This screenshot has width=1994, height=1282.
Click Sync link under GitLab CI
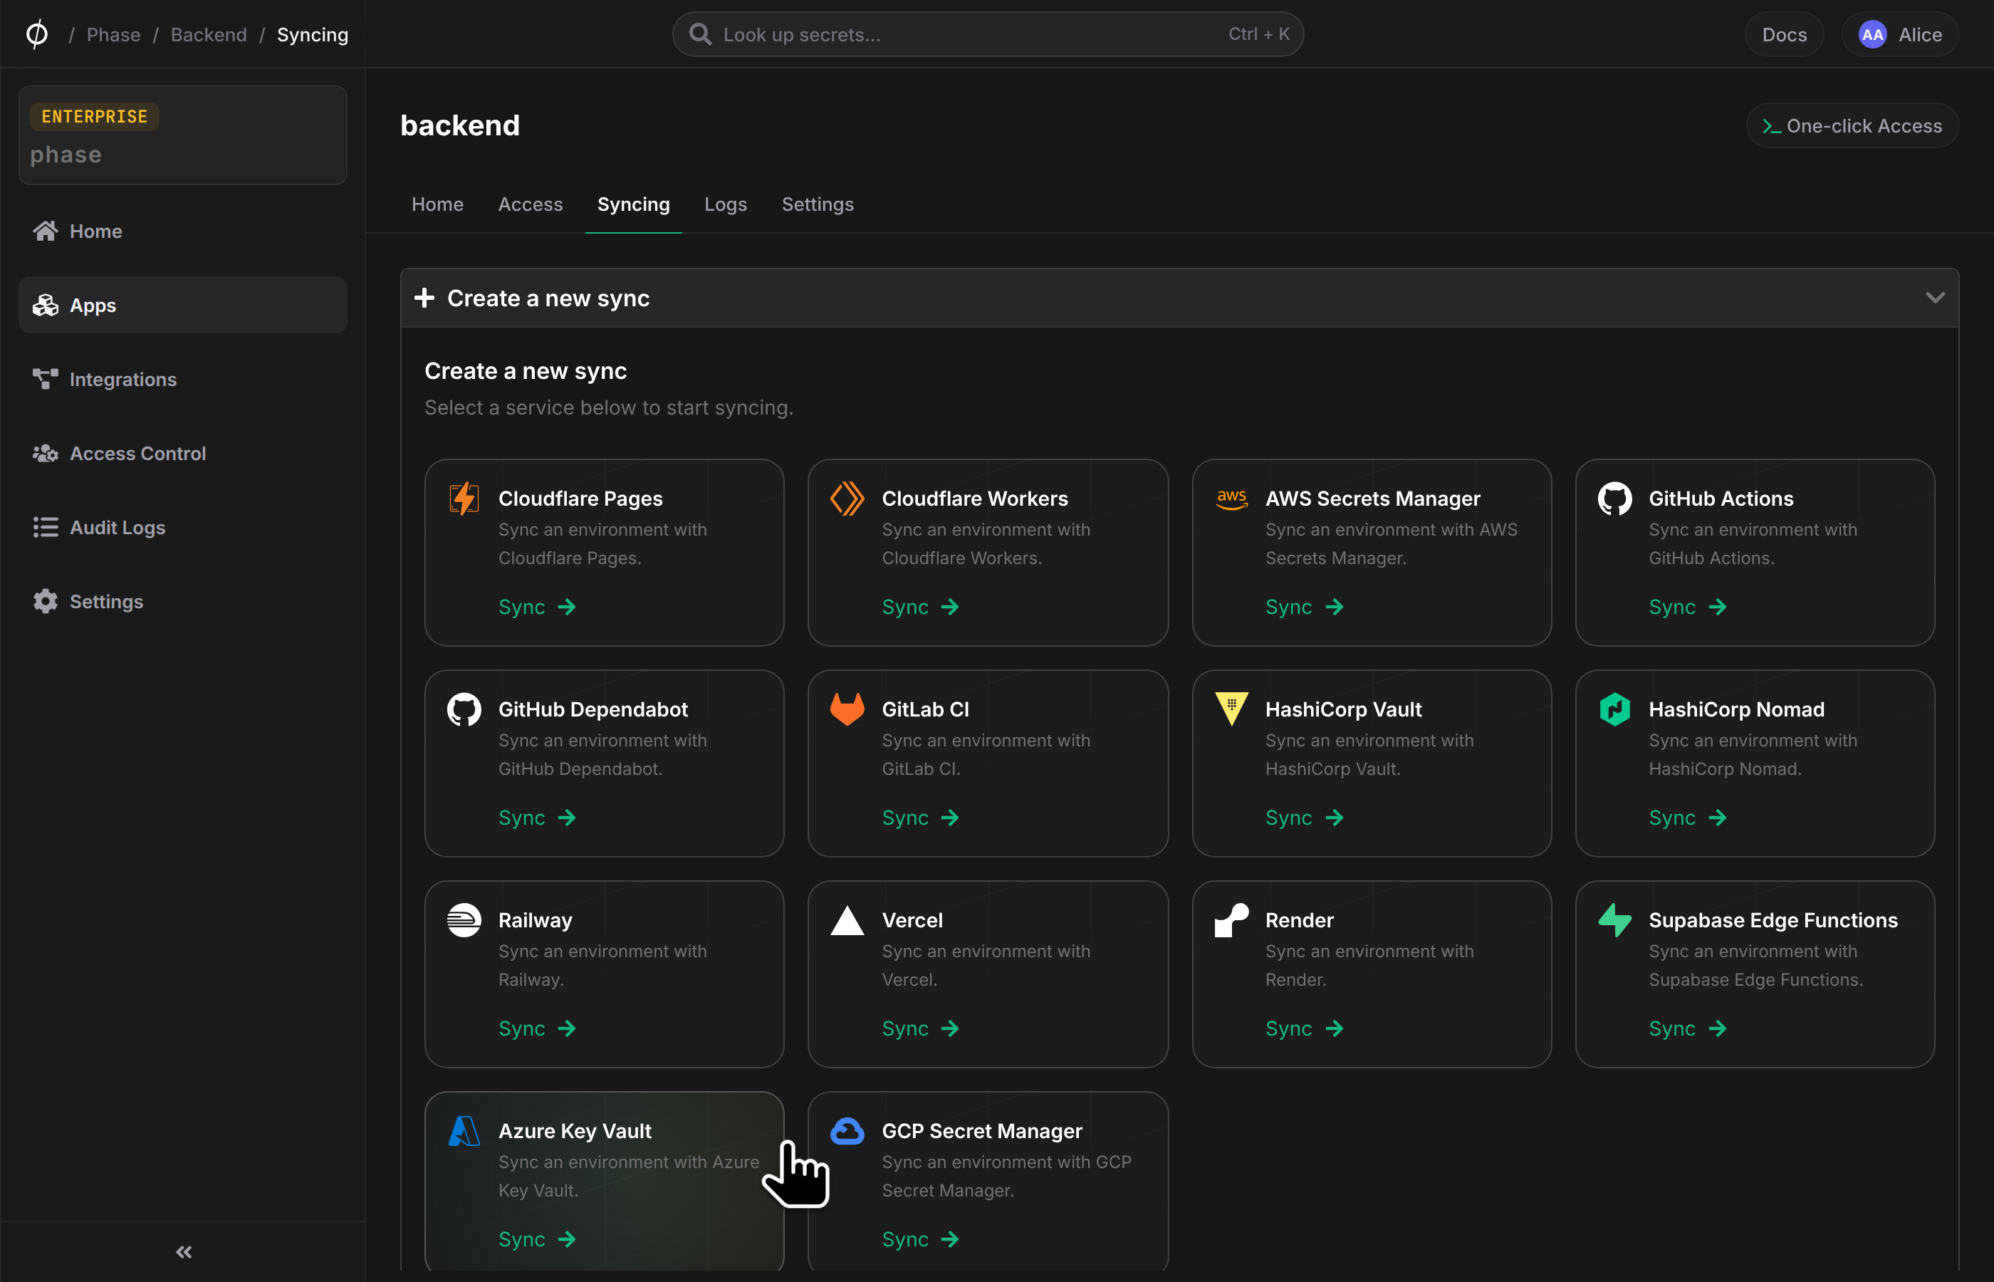pos(920,818)
